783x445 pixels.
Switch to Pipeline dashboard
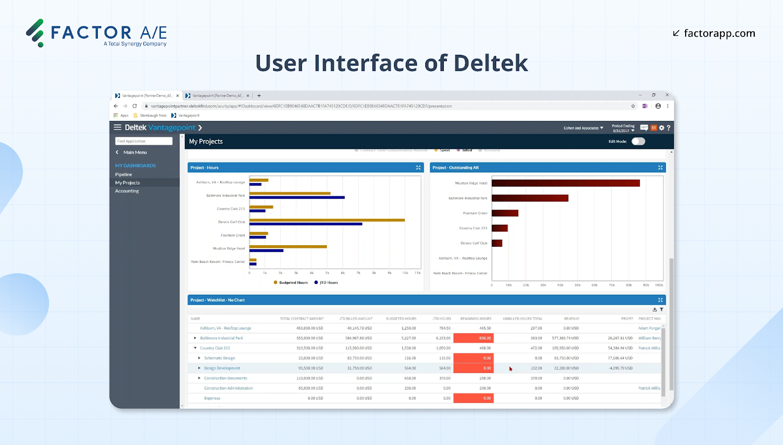pyautogui.click(x=123, y=174)
